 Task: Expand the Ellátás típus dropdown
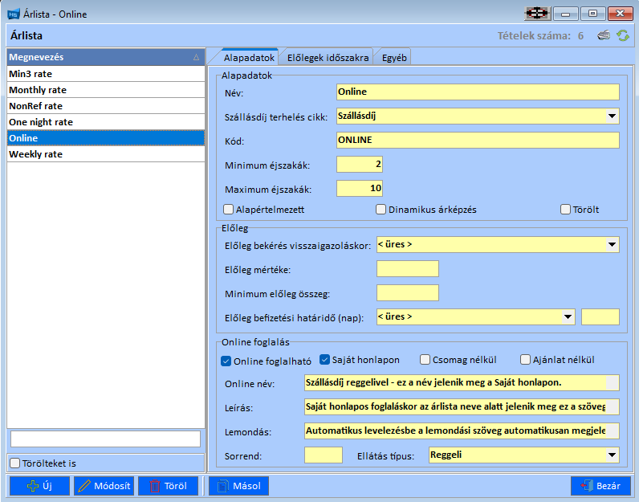point(611,455)
